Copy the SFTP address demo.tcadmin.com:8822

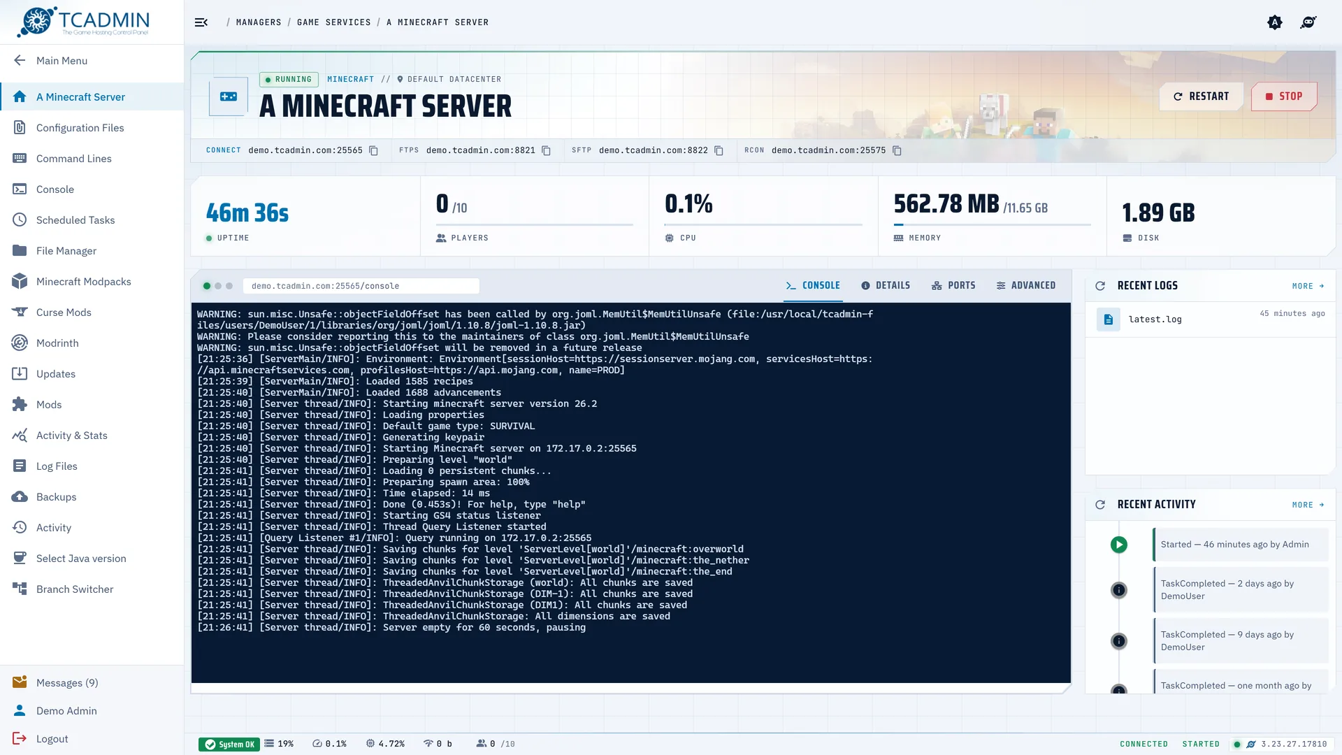tap(719, 150)
